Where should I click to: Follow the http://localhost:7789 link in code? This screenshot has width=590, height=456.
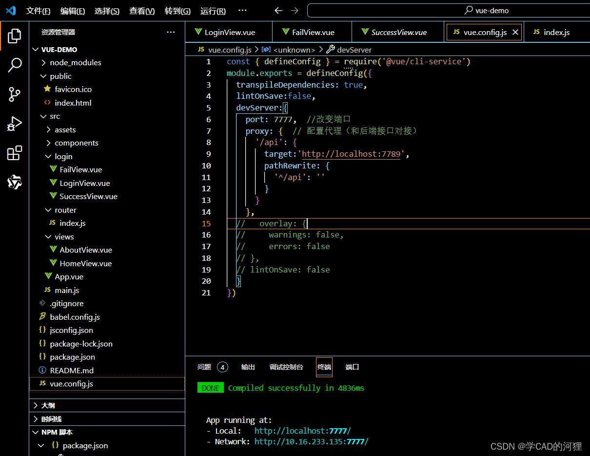(351, 154)
